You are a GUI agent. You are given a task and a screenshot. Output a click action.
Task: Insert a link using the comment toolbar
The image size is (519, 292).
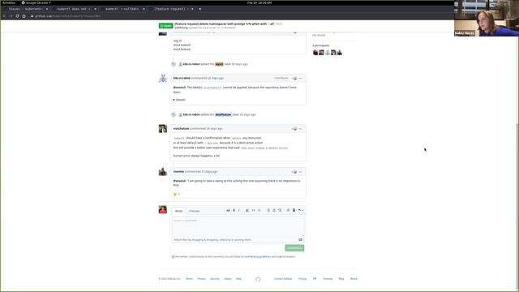pyautogui.click(x=259, y=211)
